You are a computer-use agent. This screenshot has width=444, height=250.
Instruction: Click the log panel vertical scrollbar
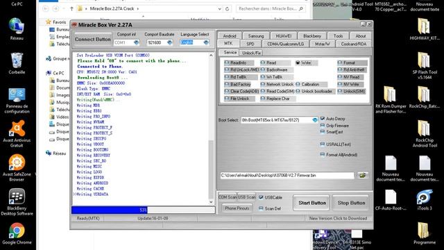211,128
